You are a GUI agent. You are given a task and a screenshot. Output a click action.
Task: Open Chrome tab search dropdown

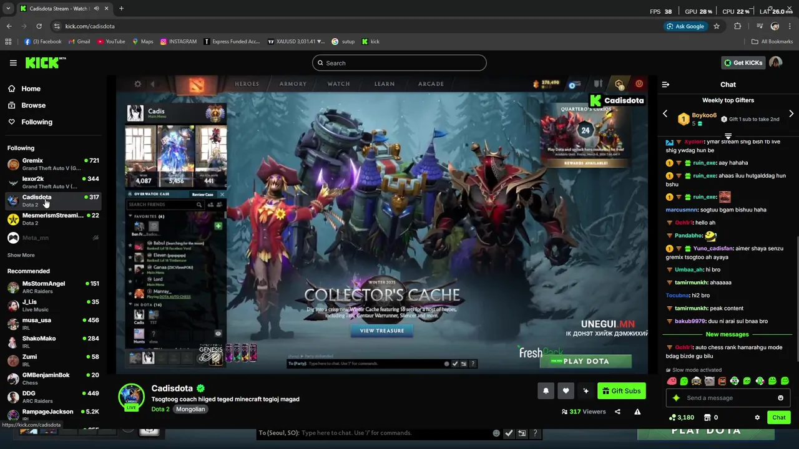8,9
